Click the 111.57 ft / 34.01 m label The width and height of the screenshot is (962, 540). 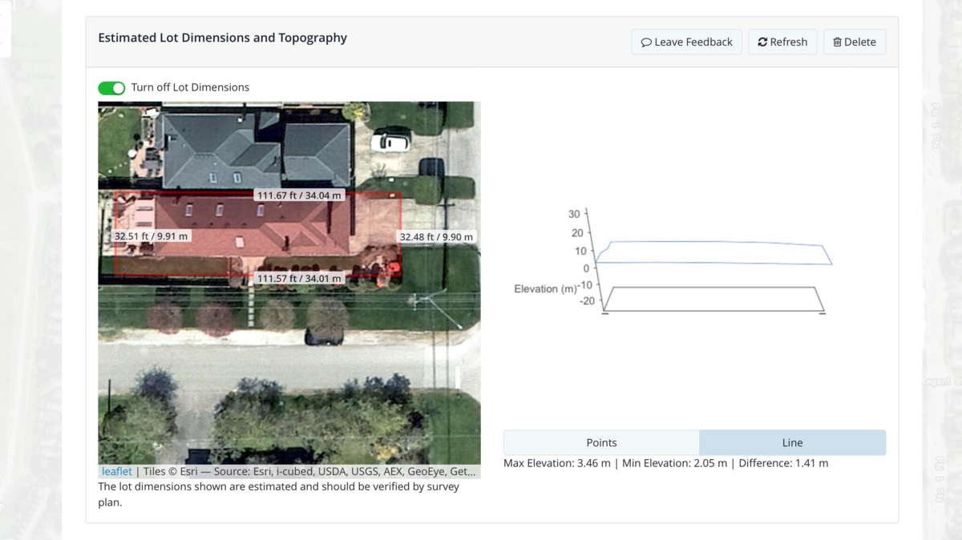tap(299, 278)
